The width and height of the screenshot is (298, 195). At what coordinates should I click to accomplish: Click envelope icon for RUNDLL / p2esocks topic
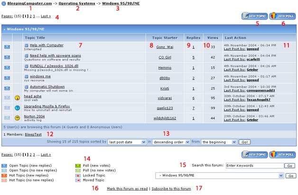[x=7, y=68]
